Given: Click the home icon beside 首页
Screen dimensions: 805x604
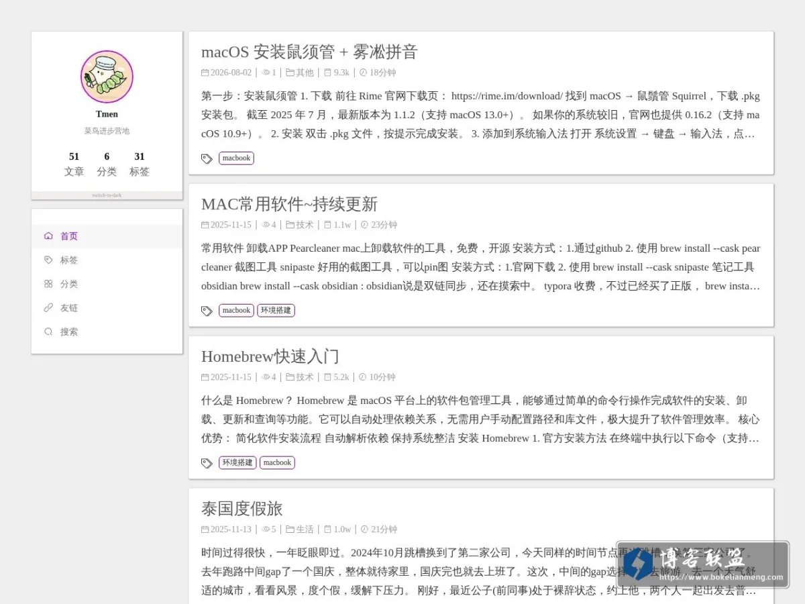Looking at the screenshot, I should [x=48, y=236].
